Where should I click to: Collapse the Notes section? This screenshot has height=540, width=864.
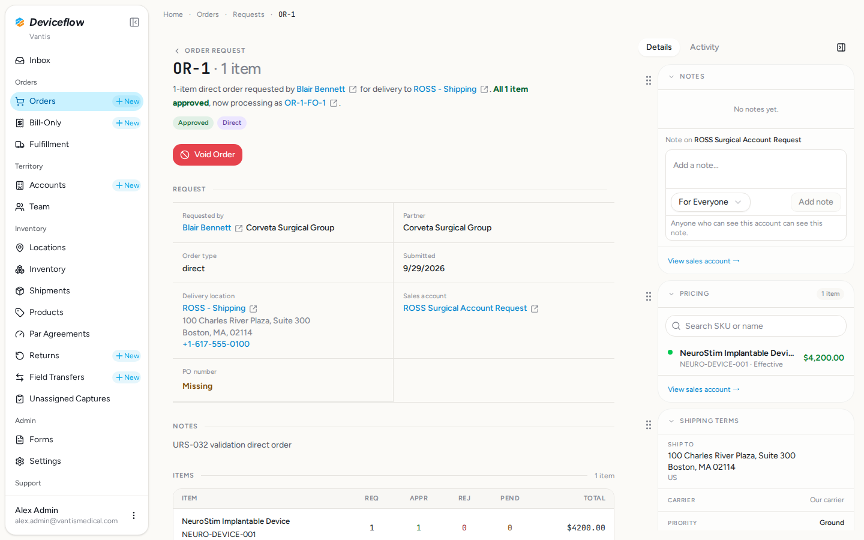click(x=671, y=77)
